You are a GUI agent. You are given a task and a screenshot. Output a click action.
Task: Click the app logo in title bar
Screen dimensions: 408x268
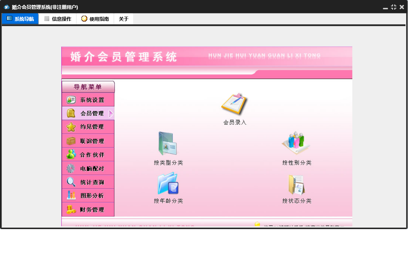7,7
